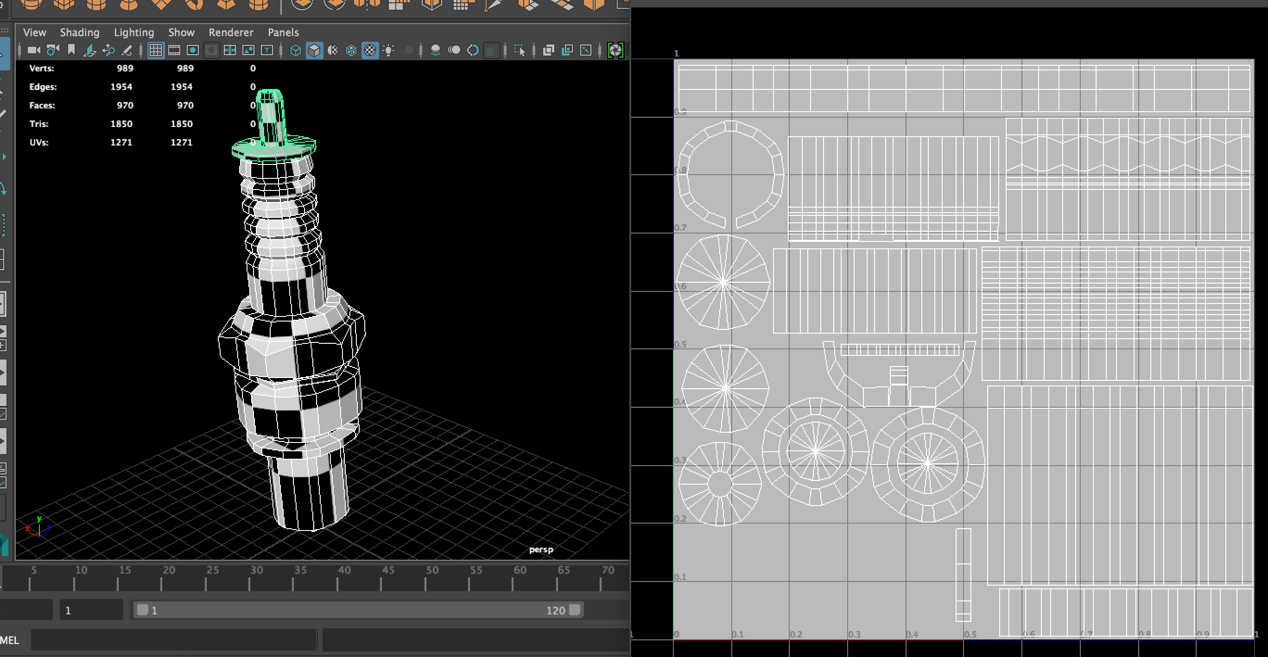Open the Renderer menu
This screenshot has width=1268, height=657.
coord(231,32)
